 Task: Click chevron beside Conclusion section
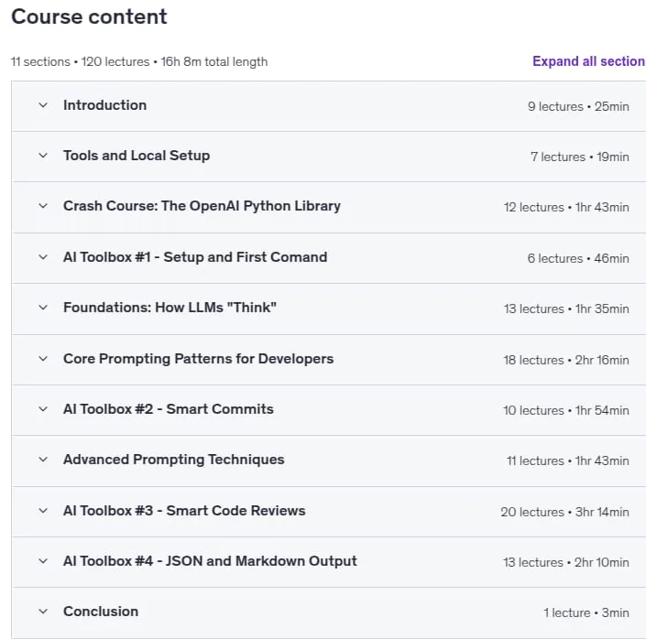pos(43,612)
